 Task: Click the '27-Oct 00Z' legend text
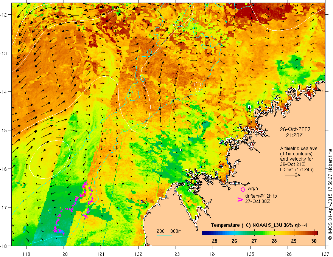tap(258, 201)
